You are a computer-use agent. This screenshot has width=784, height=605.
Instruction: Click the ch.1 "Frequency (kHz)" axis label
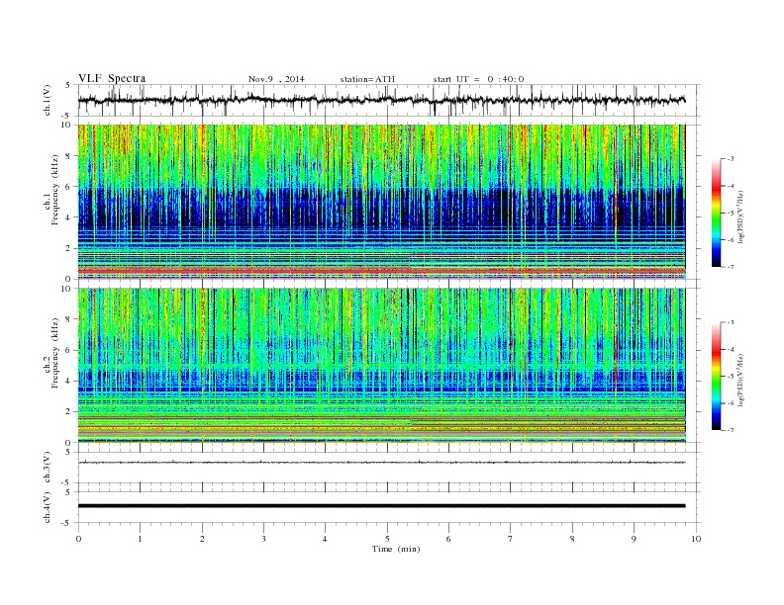click(55, 190)
